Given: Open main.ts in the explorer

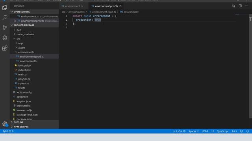Looking at the screenshot, I should (34, 74).
